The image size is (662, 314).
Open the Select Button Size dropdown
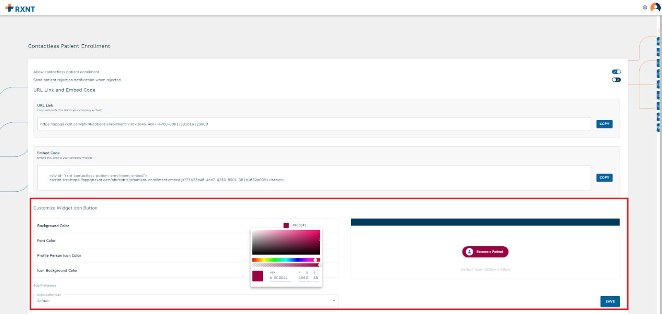[186, 301]
